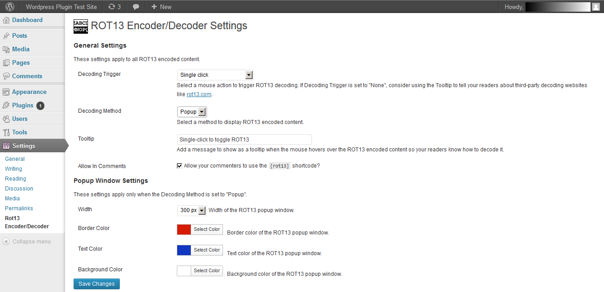Click the [rot13] shortcode text
Viewport: 604px width, 292px height.
pos(280,166)
